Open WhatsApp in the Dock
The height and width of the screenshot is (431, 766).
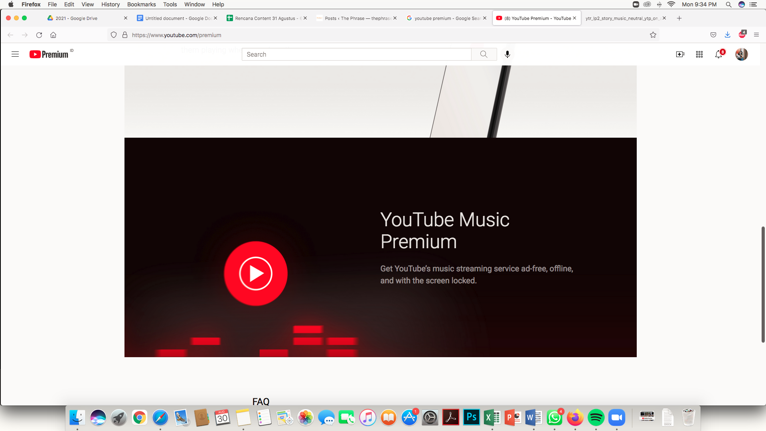554,417
